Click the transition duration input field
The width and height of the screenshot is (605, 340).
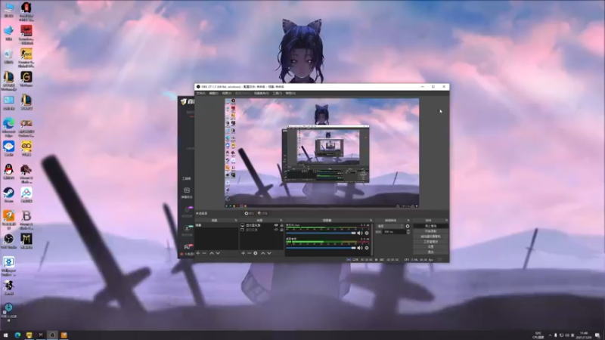(394, 232)
